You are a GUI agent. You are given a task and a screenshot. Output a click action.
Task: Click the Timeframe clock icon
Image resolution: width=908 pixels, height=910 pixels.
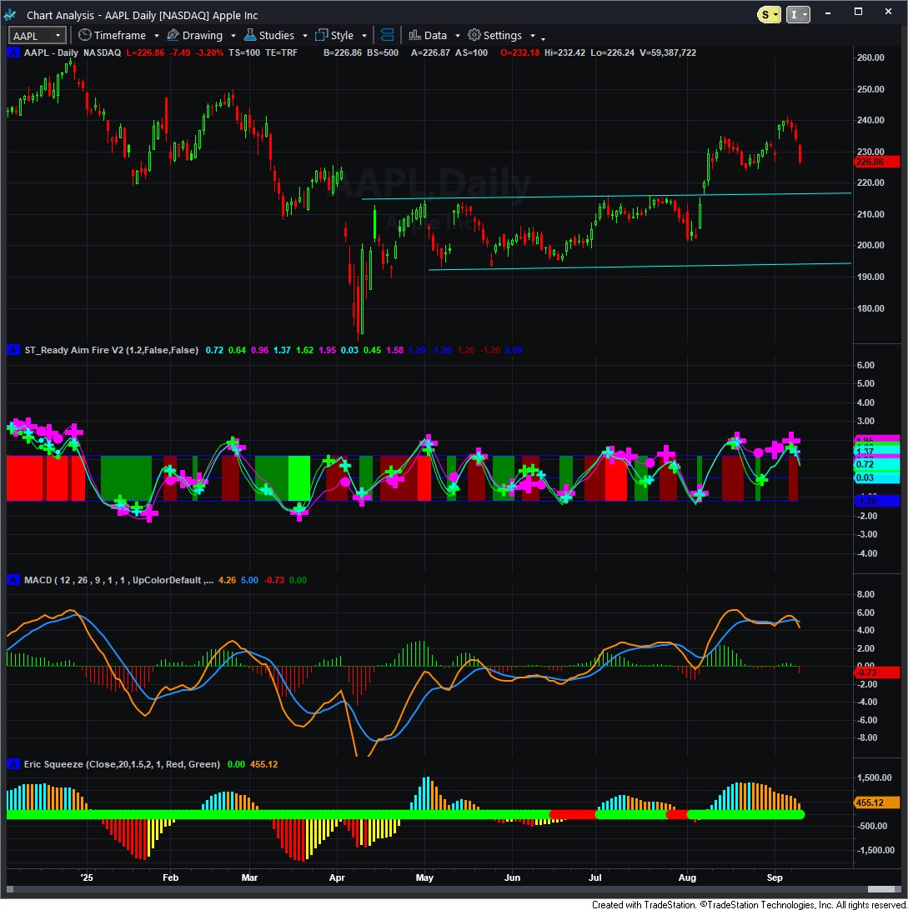(x=84, y=35)
